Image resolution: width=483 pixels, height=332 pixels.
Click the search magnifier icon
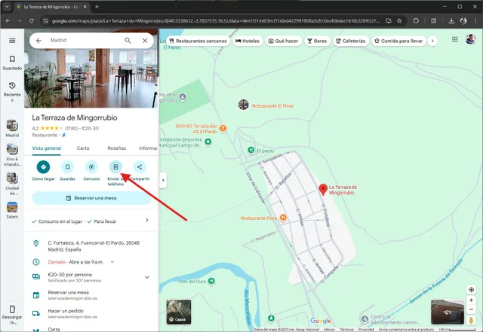[x=128, y=40]
